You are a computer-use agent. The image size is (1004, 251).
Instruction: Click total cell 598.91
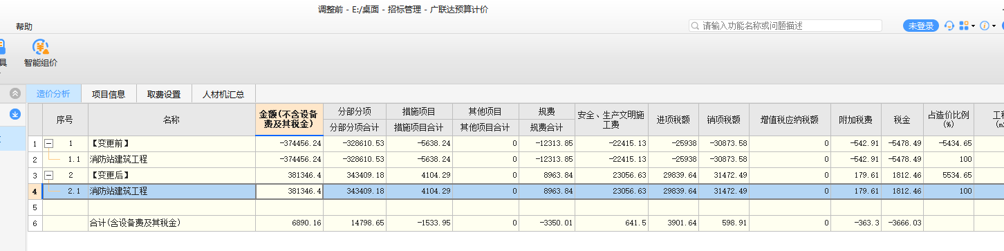pos(724,223)
